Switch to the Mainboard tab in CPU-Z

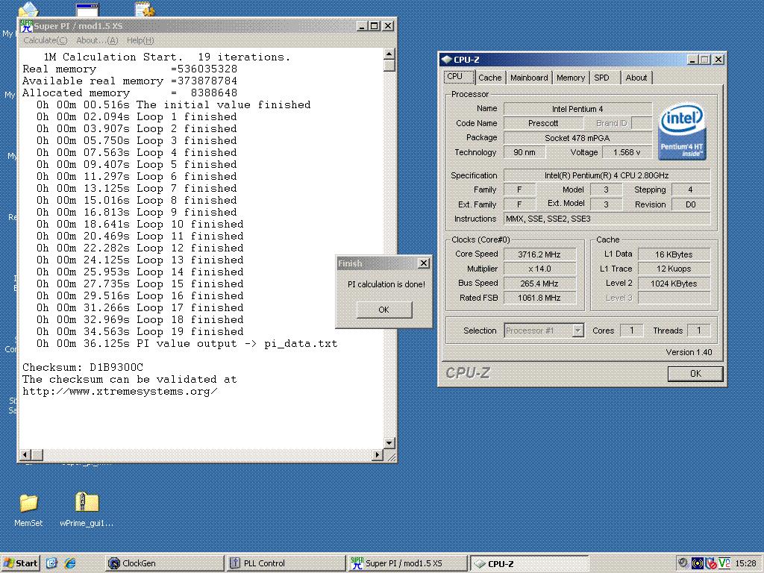[529, 78]
